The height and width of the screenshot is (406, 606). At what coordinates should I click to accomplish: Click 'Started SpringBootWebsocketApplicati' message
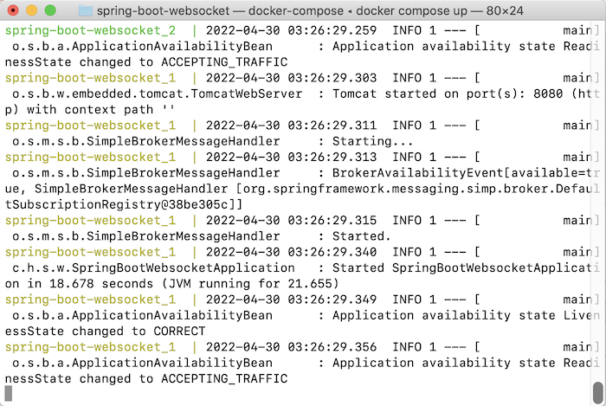(x=466, y=267)
